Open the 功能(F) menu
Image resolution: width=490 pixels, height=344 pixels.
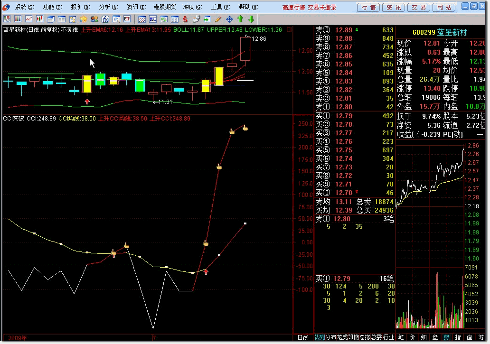[x=53, y=7]
